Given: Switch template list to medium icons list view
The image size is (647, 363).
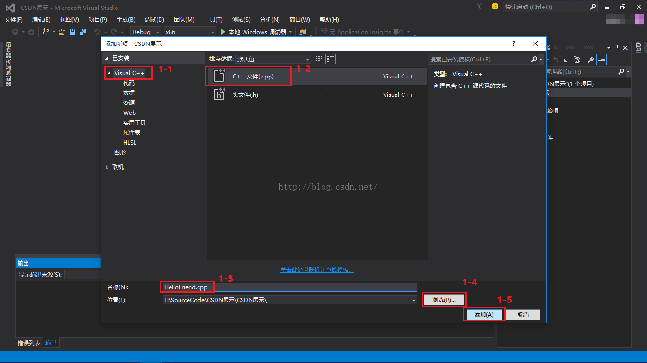Looking at the screenshot, I should point(331,59).
